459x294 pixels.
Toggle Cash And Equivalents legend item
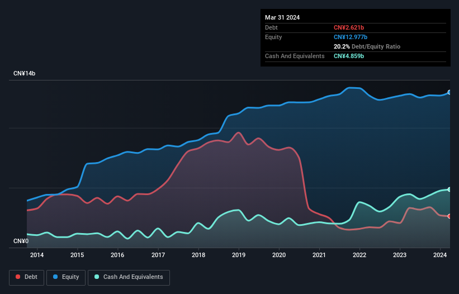pos(129,277)
